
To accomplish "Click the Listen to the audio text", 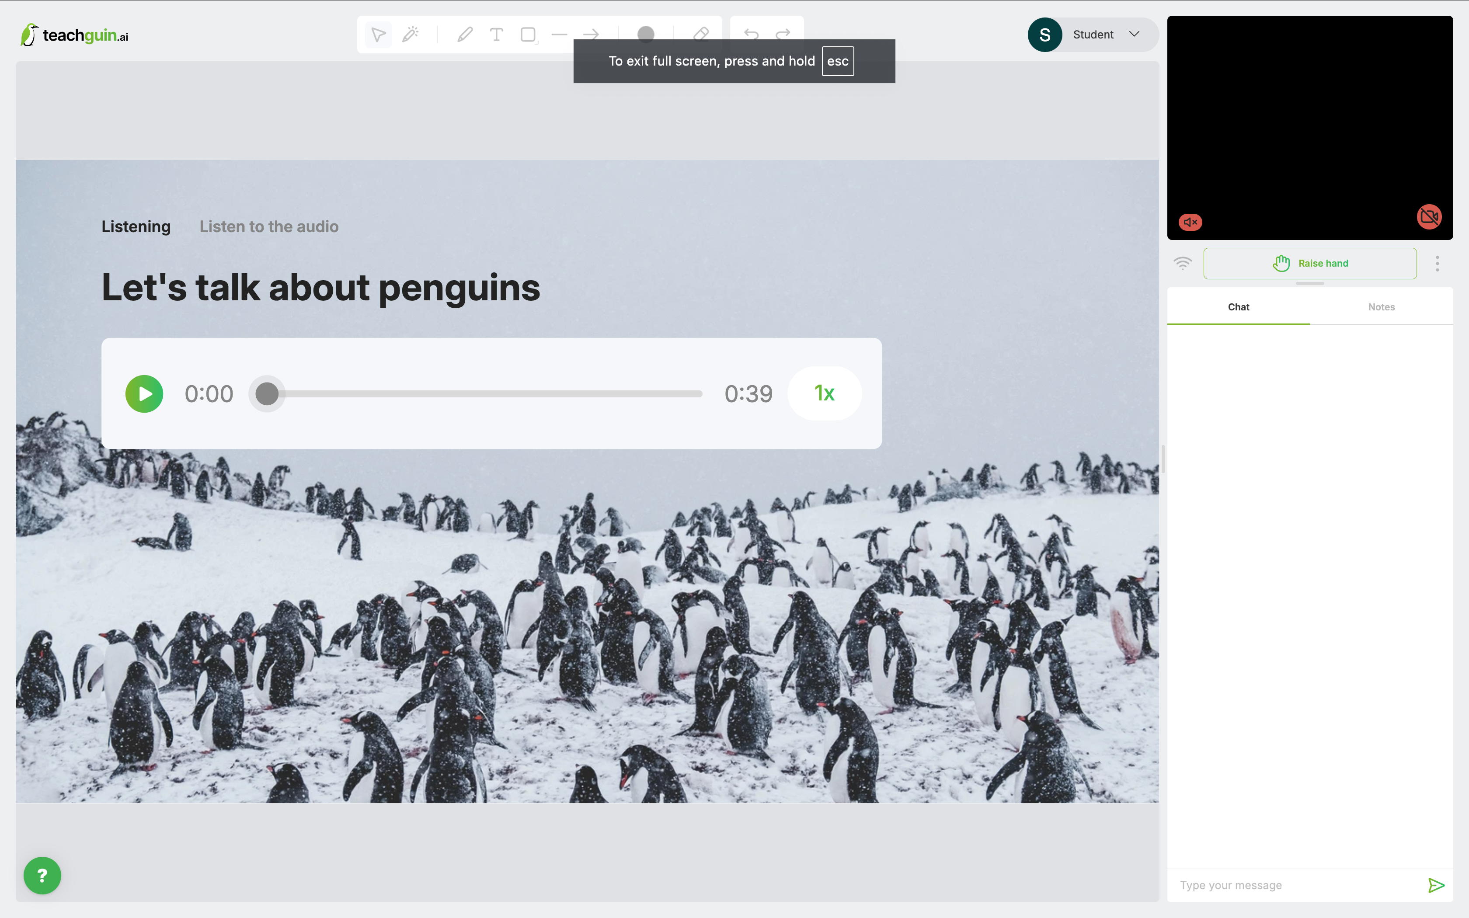I will (269, 226).
